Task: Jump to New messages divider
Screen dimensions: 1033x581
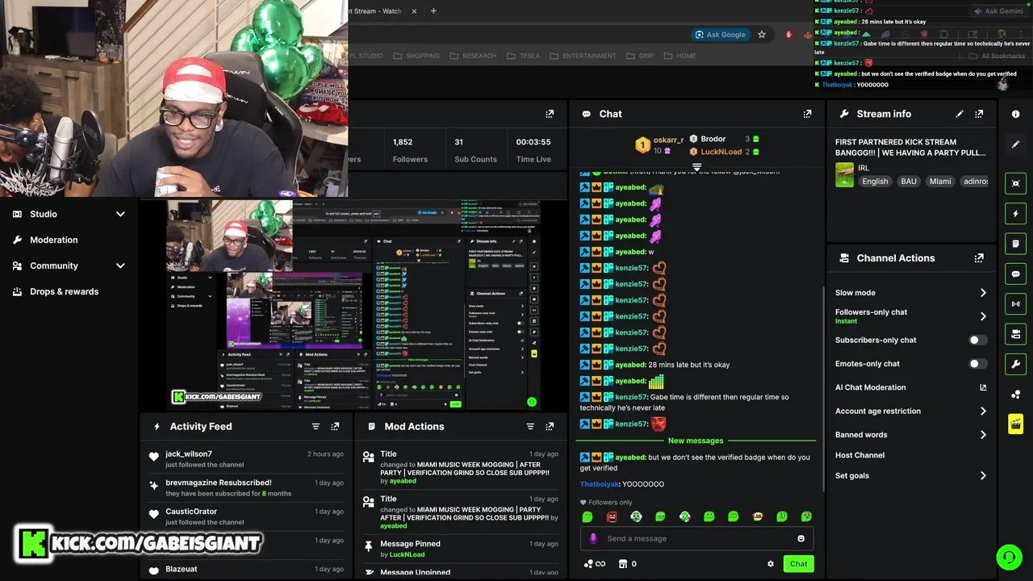Action: tap(696, 441)
